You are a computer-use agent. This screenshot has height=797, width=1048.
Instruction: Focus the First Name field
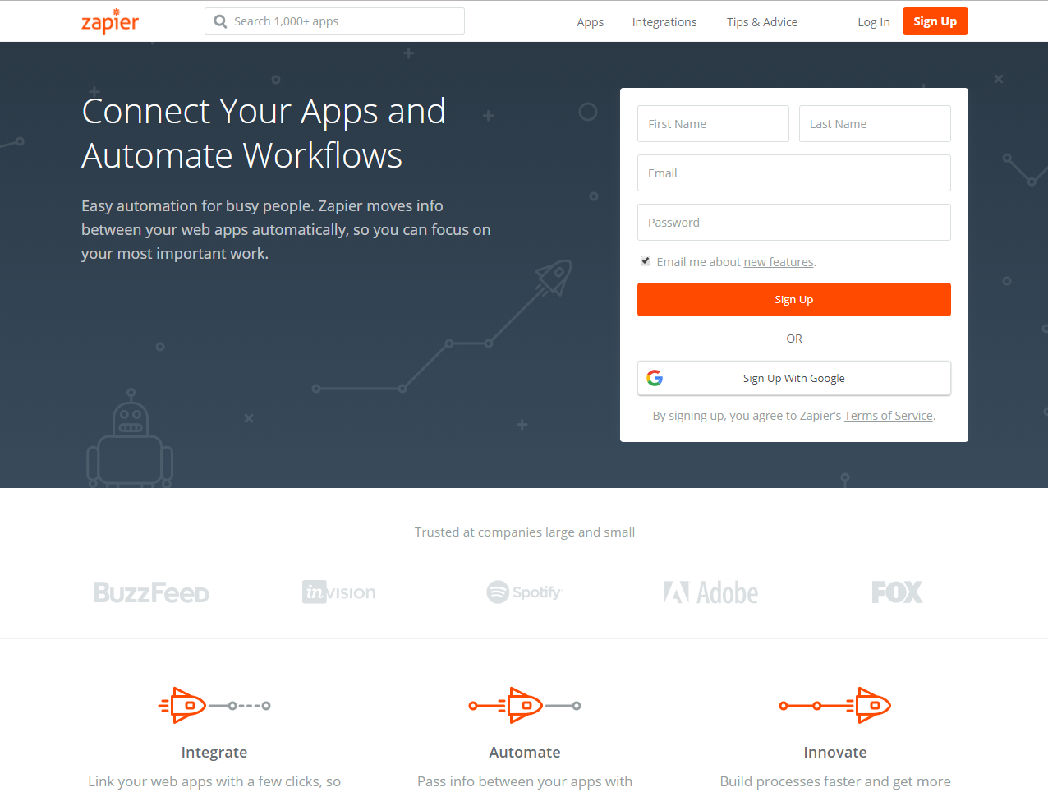click(x=713, y=123)
